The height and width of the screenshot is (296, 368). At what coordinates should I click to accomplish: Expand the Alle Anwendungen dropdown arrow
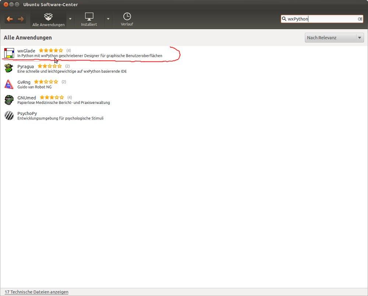(70, 19)
